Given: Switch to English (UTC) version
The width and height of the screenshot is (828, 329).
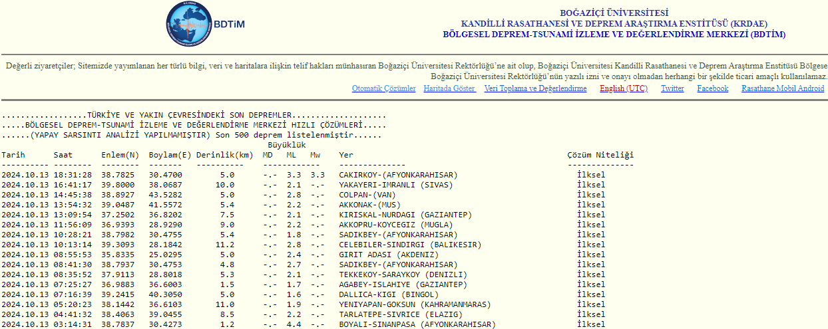Looking at the screenshot, I should tap(623, 88).
